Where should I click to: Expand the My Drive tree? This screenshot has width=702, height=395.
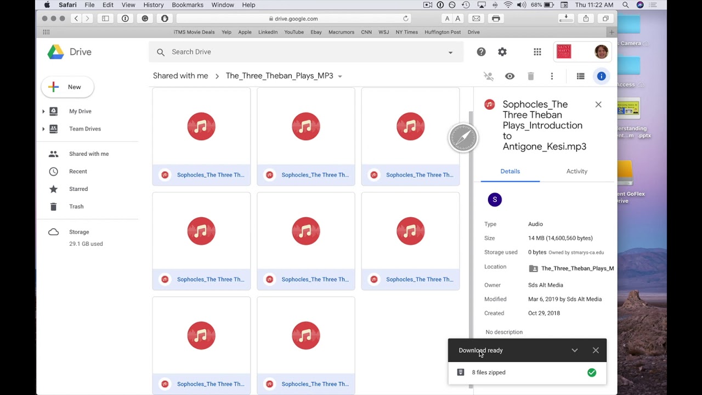43,111
